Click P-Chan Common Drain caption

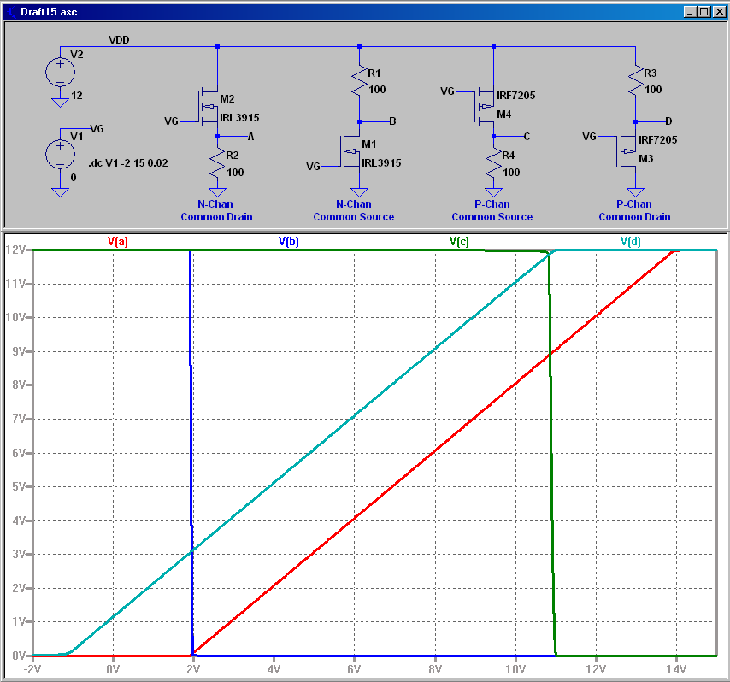tap(634, 210)
